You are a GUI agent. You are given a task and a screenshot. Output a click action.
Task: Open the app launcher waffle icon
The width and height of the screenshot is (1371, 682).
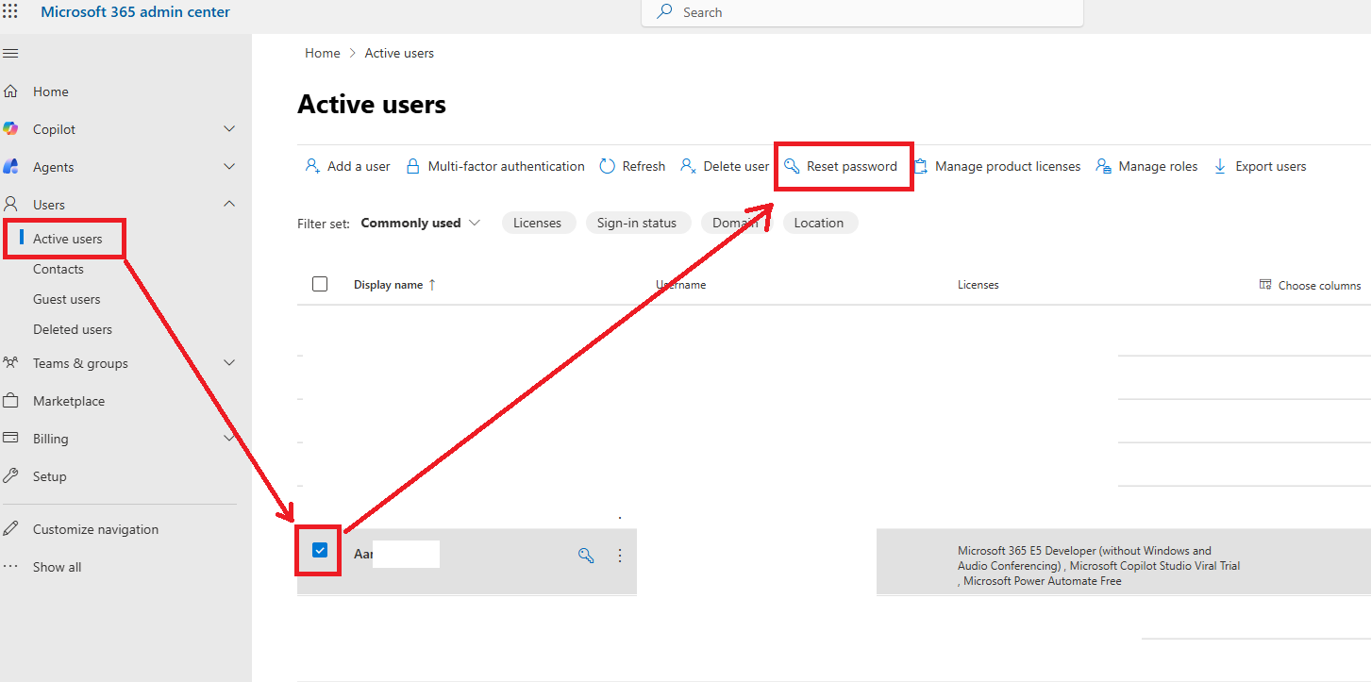[x=11, y=12]
